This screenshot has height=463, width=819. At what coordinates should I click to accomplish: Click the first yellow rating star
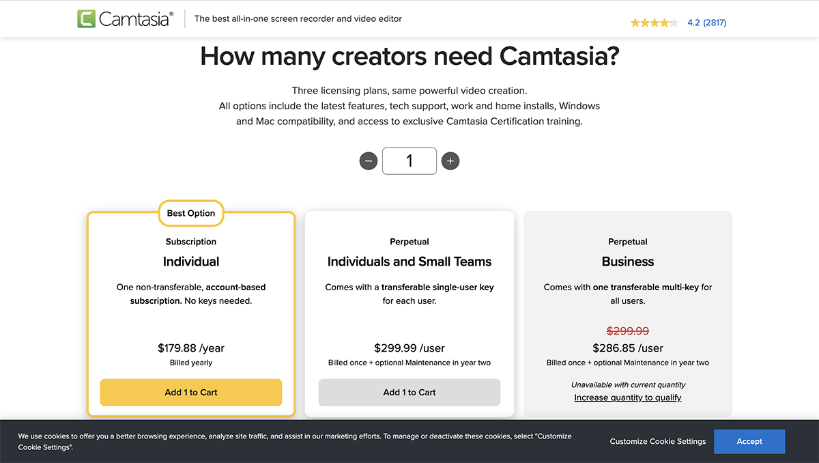[x=636, y=22]
